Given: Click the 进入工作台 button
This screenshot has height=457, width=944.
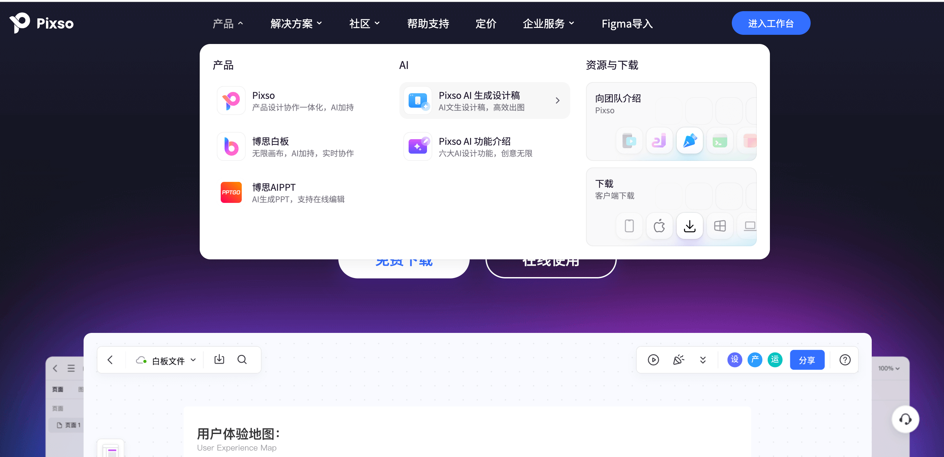Looking at the screenshot, I should pyautogui.click(x=771, y=23).
